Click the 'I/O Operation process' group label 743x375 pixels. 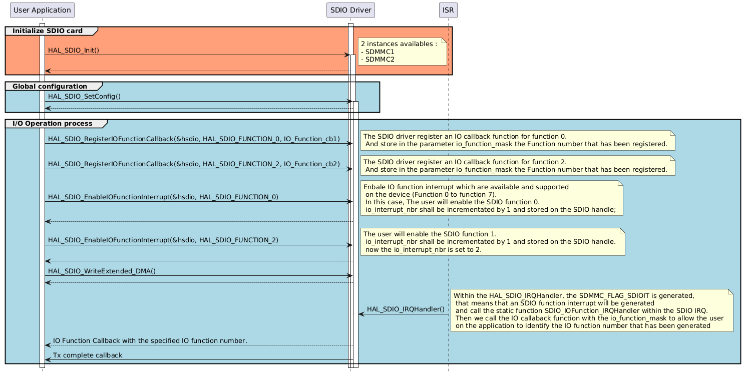coord(53,123)
